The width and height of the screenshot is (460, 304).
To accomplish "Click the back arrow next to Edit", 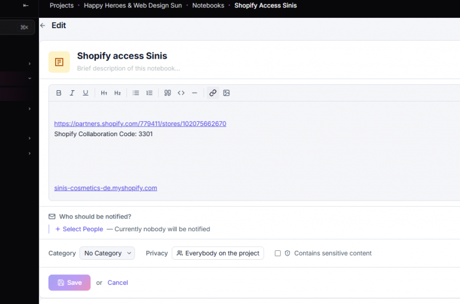I will pyautogui.click(x=43, y=26).
